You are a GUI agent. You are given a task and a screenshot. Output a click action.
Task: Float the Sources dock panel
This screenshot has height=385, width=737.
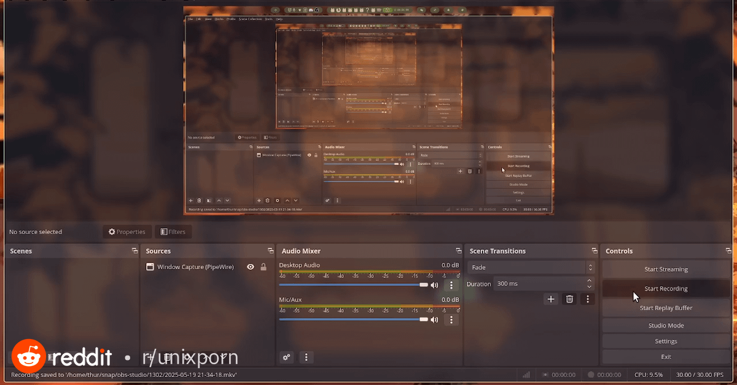[270, 251]
